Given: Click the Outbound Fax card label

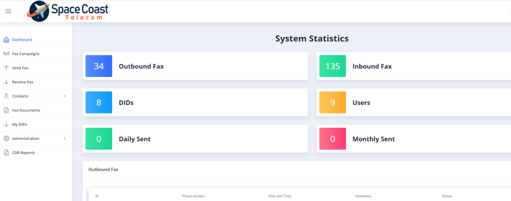Looking at the screenshot, I should click(x=141, y=67).
